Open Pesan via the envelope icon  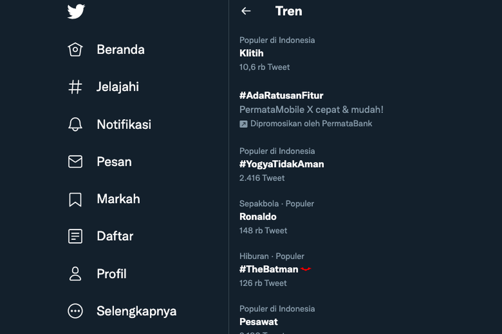tap(75, 162)
